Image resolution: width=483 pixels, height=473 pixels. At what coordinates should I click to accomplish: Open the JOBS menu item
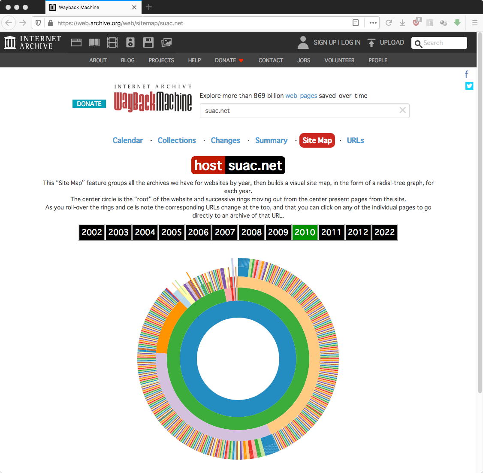(x=304, y=60)
